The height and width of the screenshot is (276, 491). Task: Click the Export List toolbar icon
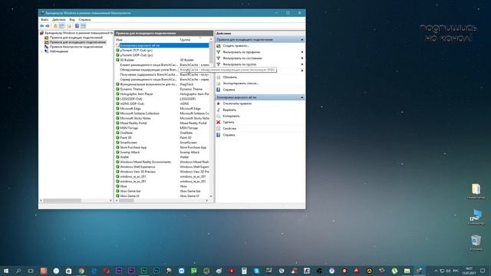pyautogui.click(x=70, y=26)
